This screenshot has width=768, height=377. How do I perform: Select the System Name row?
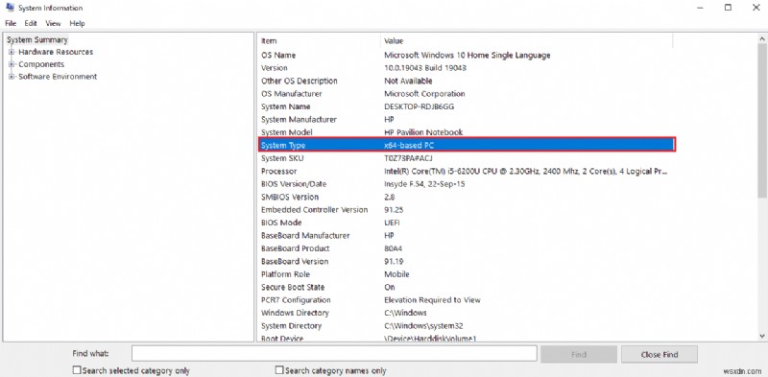coord(466,106)
